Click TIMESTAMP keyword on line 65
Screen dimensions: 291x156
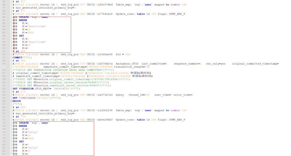pos(26,98)
